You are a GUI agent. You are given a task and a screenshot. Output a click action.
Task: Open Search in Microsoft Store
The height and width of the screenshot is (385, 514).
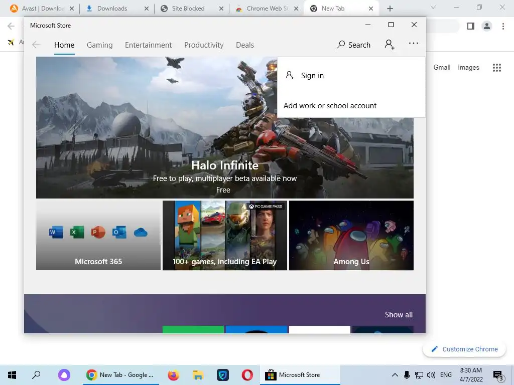[353, 45]
